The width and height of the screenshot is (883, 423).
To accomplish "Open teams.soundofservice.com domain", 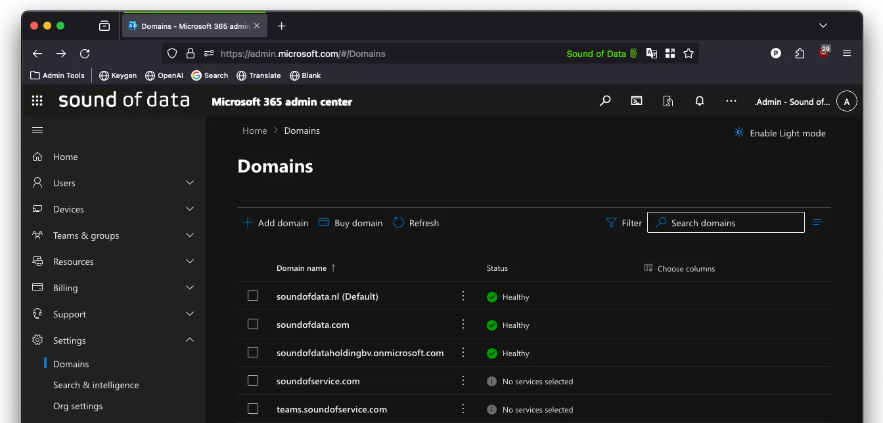I will click(332, 409).
